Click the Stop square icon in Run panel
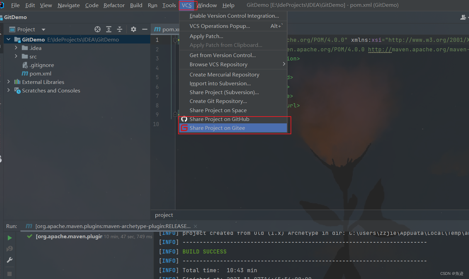The height and width of the screenshot is (279, 469). tap(10, 274)
